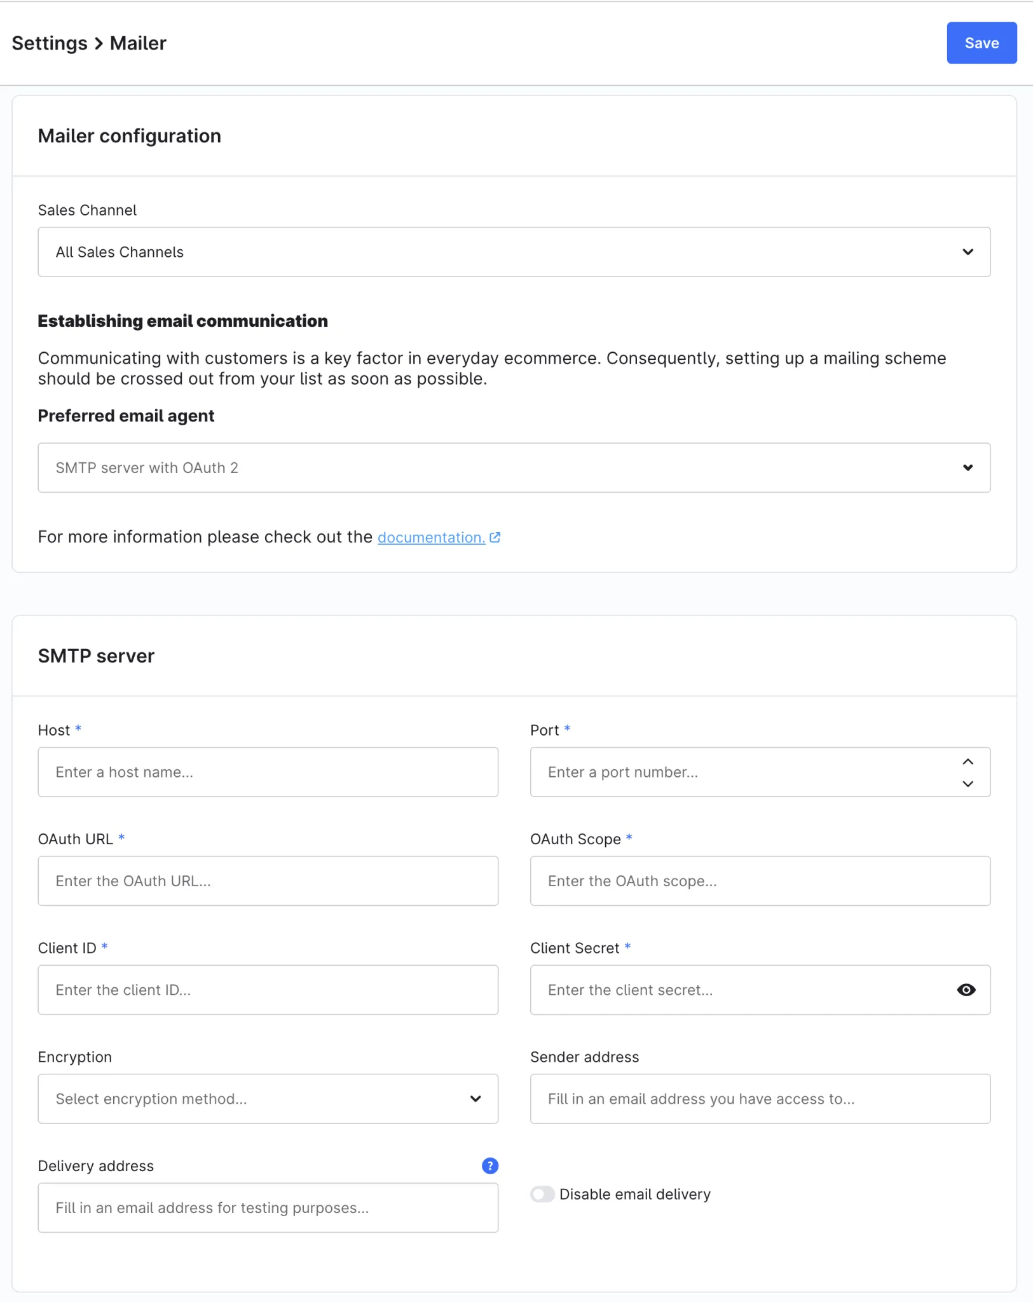
Task: Focus the Delivery address input field
Action: (268, 1208)
